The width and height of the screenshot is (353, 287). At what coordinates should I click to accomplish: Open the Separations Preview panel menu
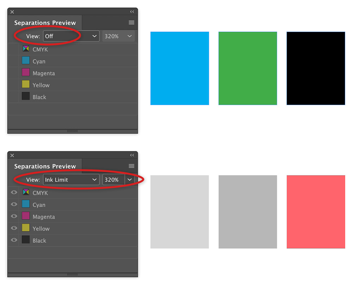point(131,22)
